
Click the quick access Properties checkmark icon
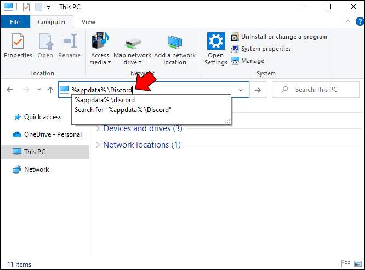[26, 7]
